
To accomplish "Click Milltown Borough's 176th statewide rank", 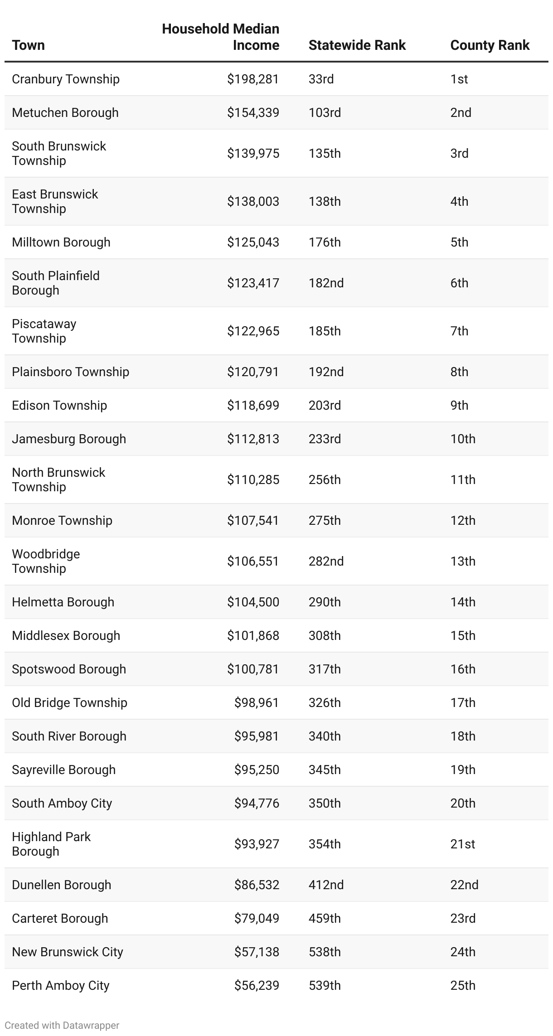I will (x=325, y=242).
